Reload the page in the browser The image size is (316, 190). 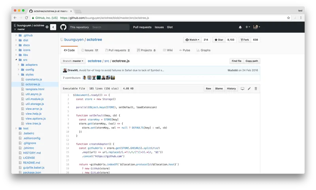coord(26,18)
